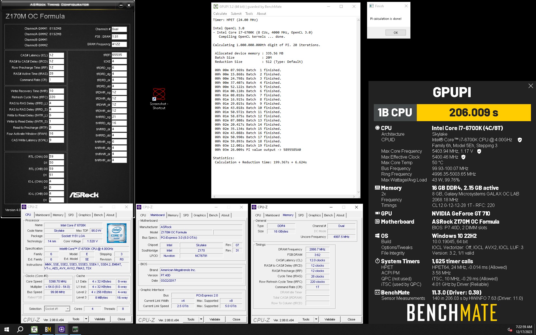Screen dimensions: 536x335
Task: Click Validate in the first CPU-Z window
Action: click(x=100, y=319)
